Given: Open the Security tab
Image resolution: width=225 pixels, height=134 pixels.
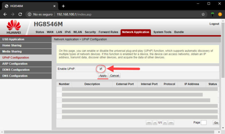Looking at the screenshot, I should pos(90,32).
